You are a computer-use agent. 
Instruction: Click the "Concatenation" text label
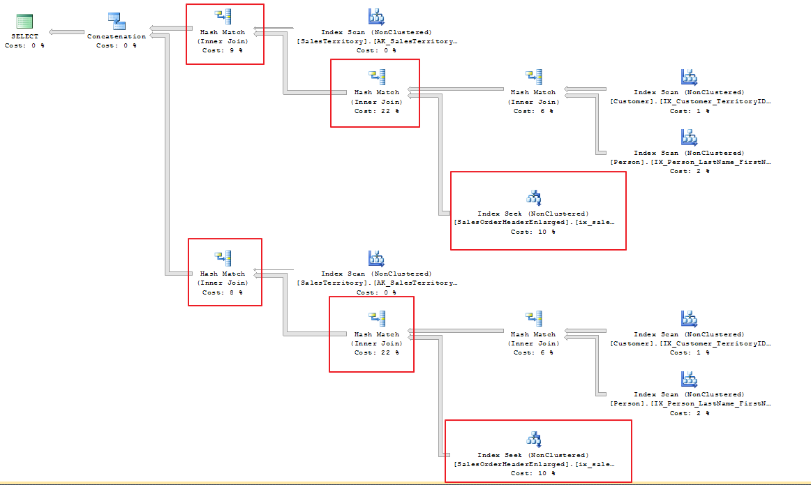coord(117,36)
